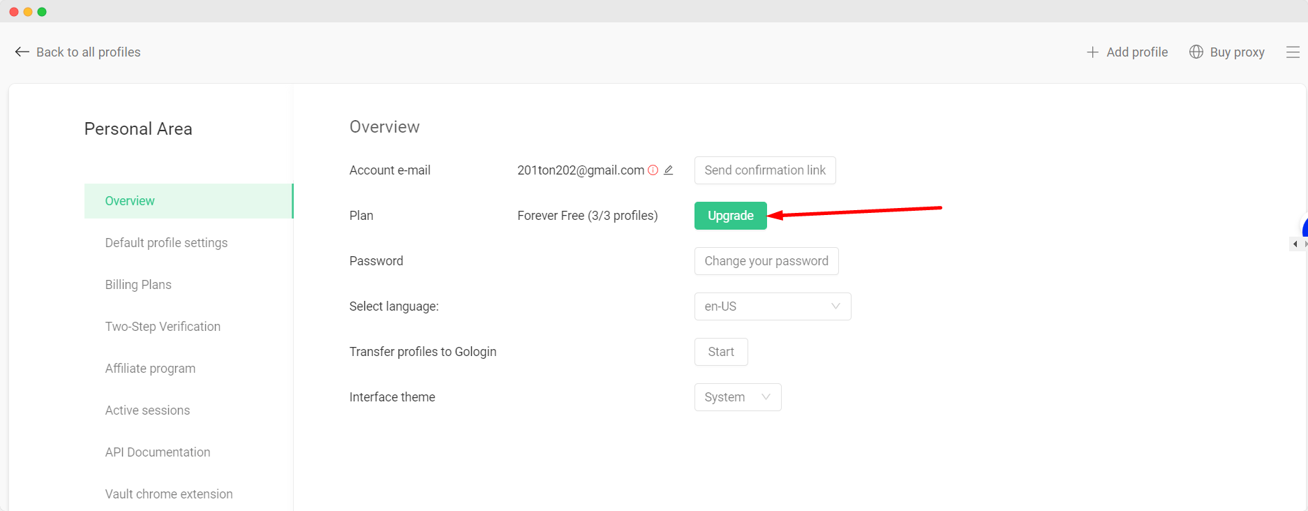
Task: Click the Start transfer button
Action: point(721,352)
